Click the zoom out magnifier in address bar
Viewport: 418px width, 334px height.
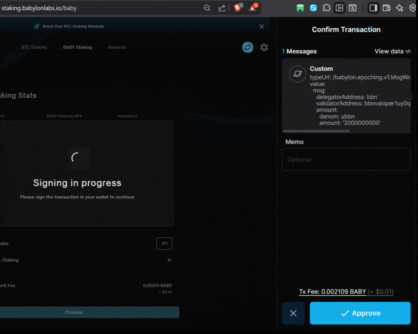coord(207,8)
